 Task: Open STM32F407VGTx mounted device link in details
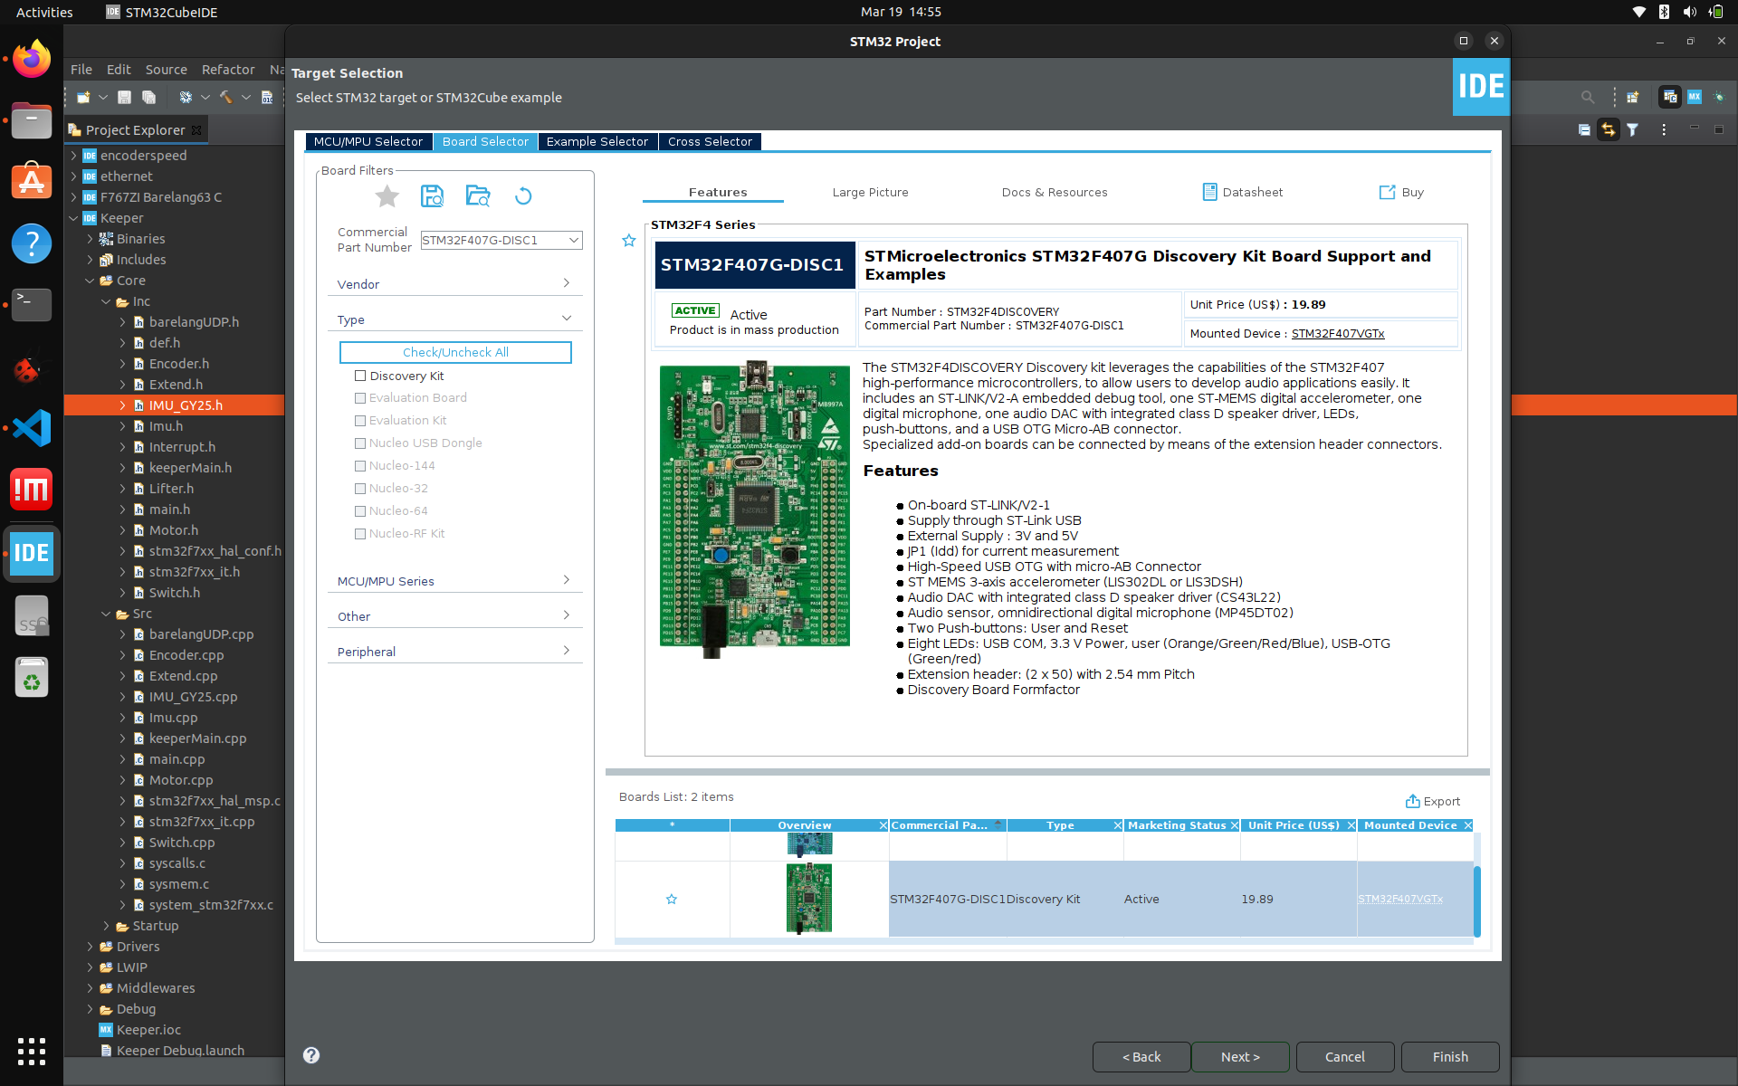[x=1337, y=333]
